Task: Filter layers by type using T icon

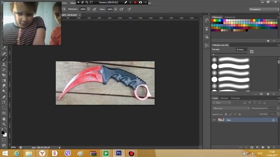Action: 255,103
